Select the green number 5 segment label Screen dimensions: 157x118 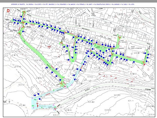[42, 108]
